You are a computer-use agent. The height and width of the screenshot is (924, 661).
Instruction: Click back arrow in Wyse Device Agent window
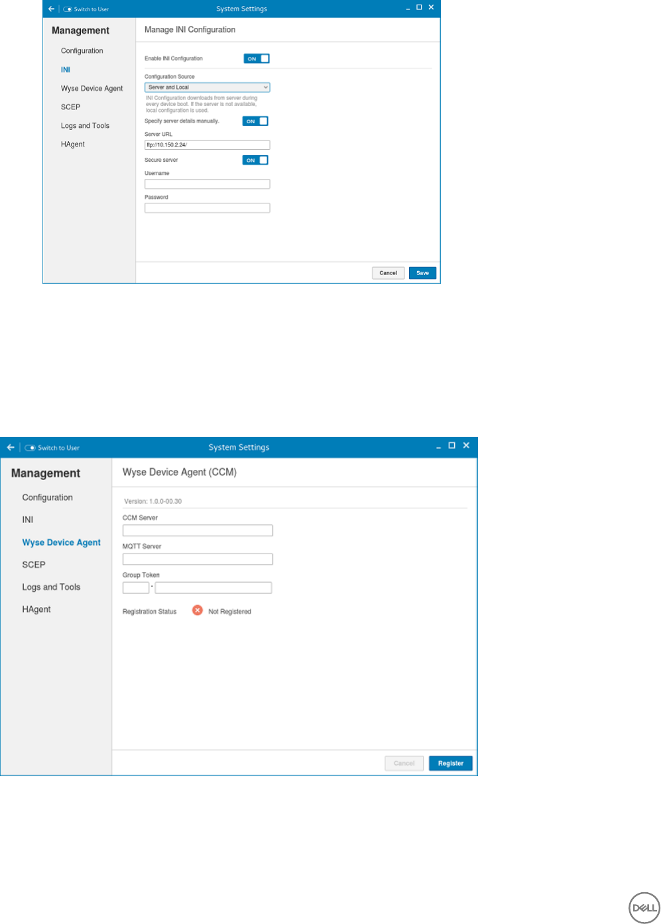click(11, 447)
